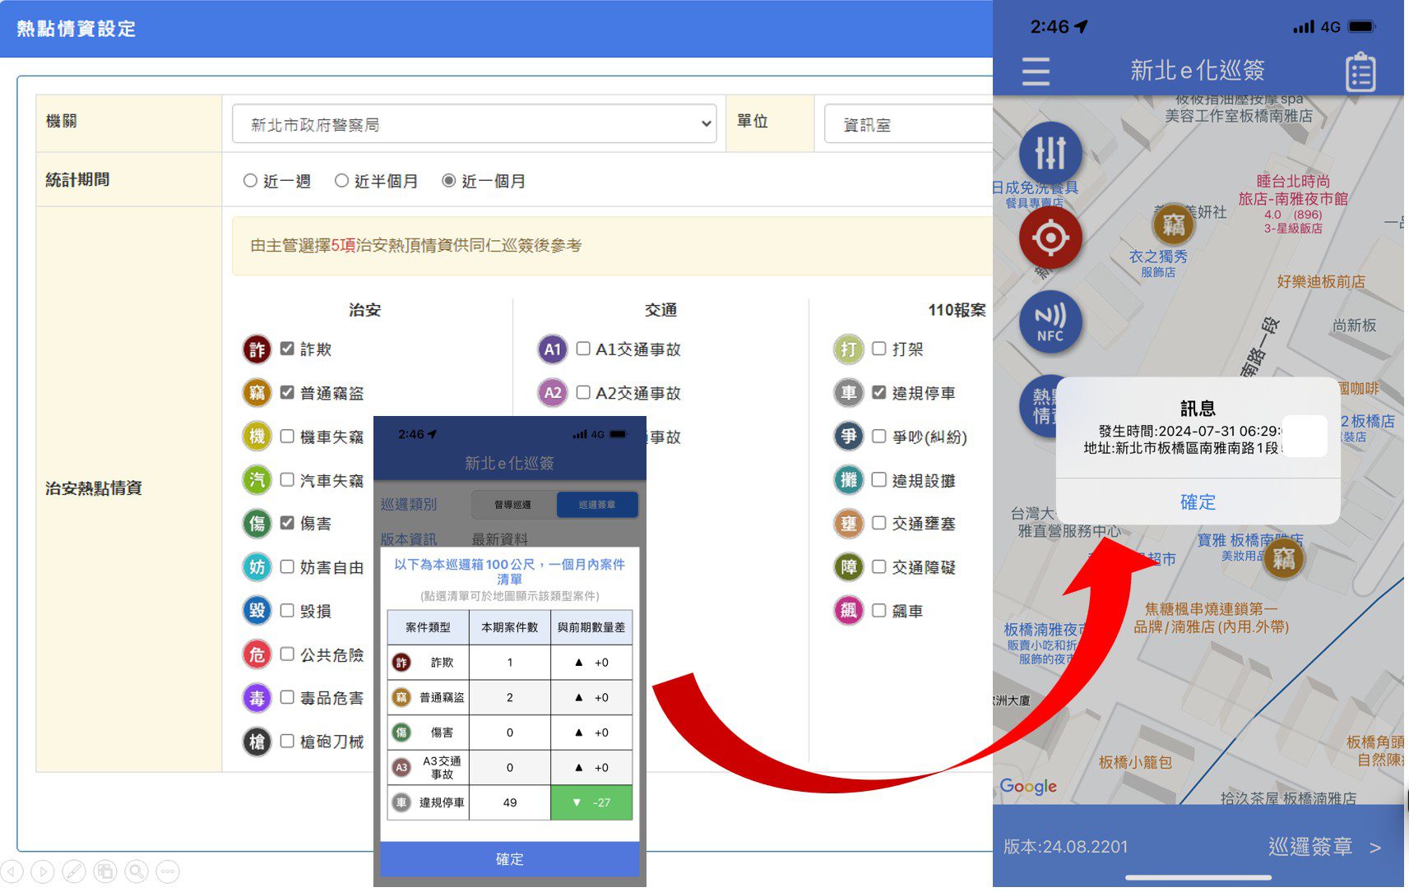Check the 交通障礙 checkbox
The image size is (1409, 892).
pyautogui.click(x=879, y=566)
